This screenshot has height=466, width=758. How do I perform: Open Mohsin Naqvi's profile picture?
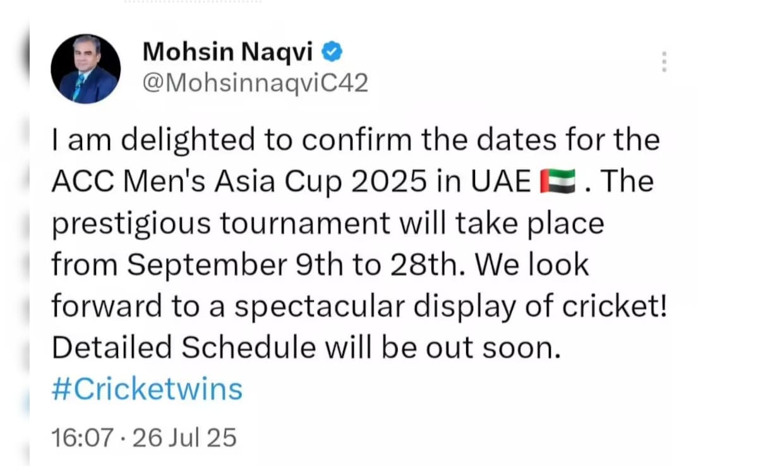(85, 69)
